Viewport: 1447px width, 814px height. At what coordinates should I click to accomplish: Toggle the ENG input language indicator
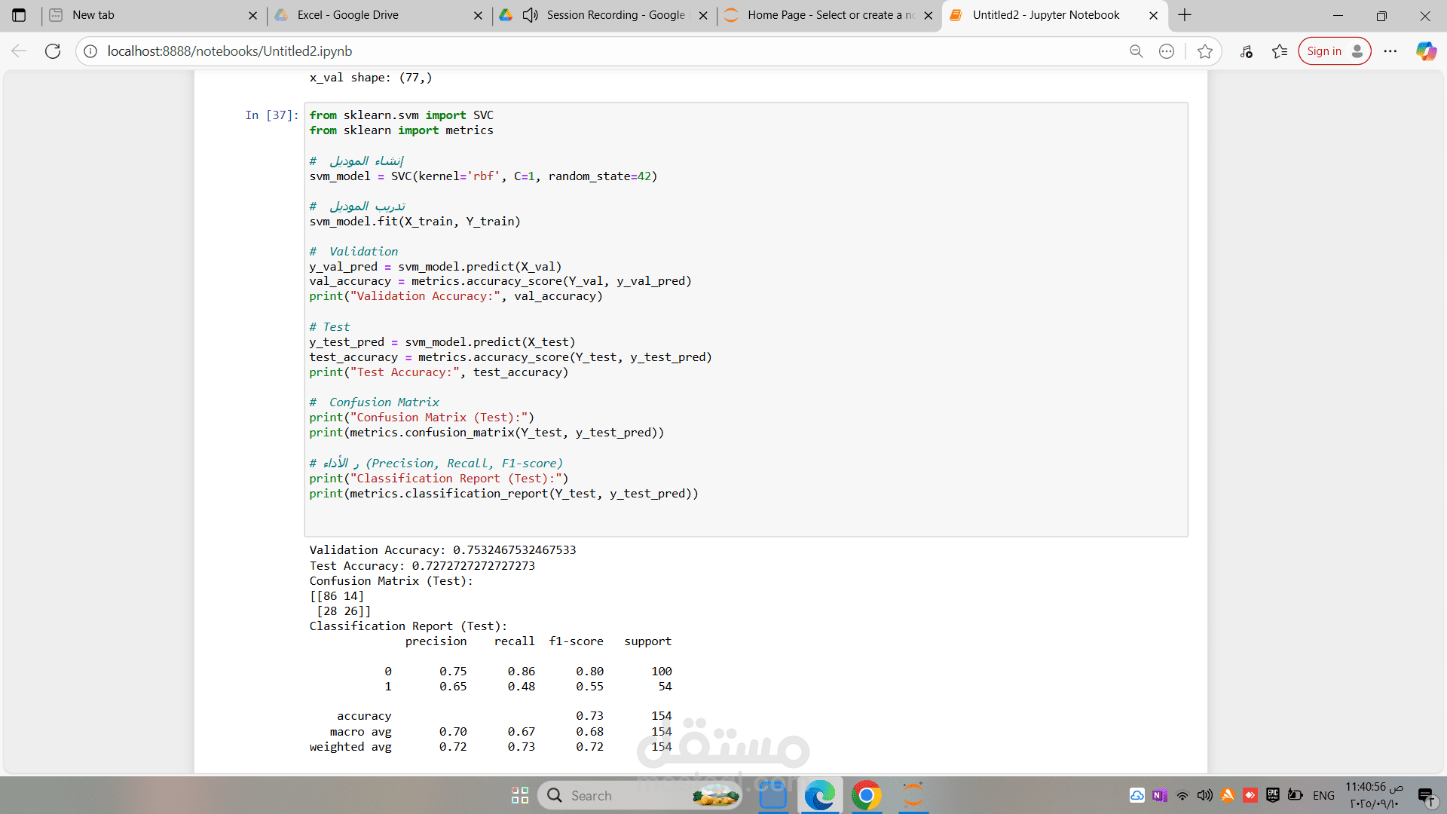pos(1323,795)
